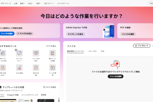Open the ページを整理 tool icon
Viewport: 153px width, 102px height.
[53, 68]
